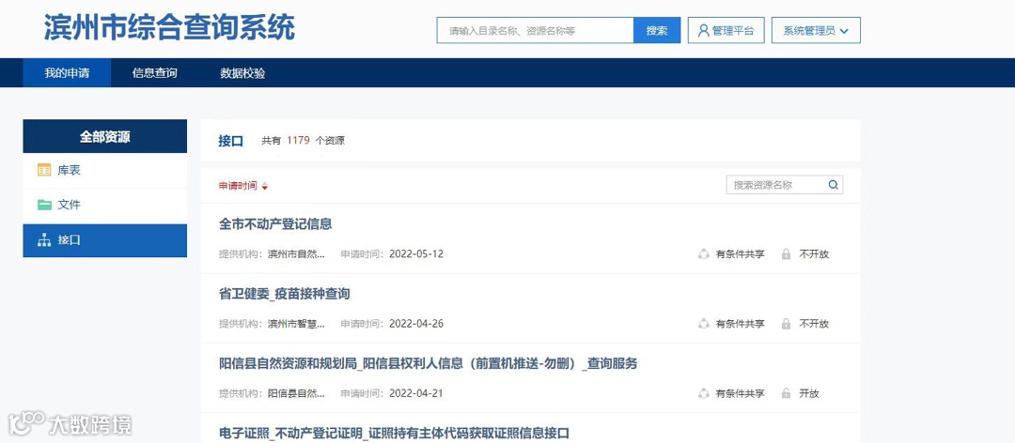The image size is (1015, 443).
Task: Click the 库表 table icon in sidebar
Action: (44, 171)
